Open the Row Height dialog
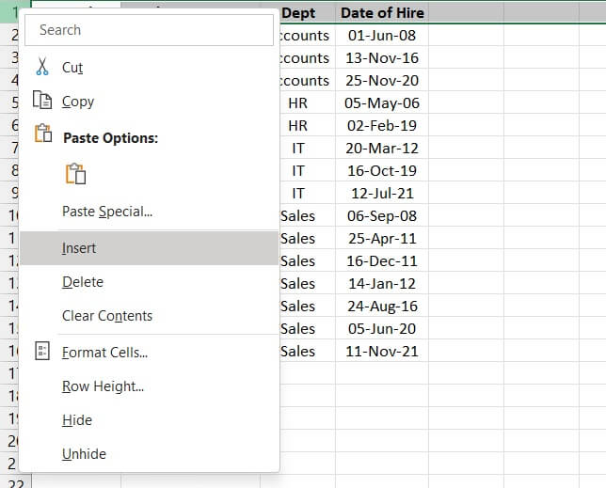The image size is (606, 488). coord(103,386)
